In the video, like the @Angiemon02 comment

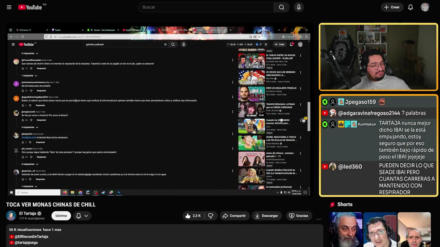23,120
